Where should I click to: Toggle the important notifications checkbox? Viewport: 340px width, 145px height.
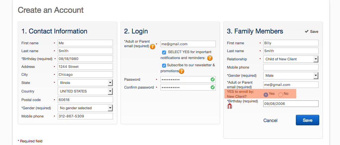pyautogui.click(x=164, y=52)
